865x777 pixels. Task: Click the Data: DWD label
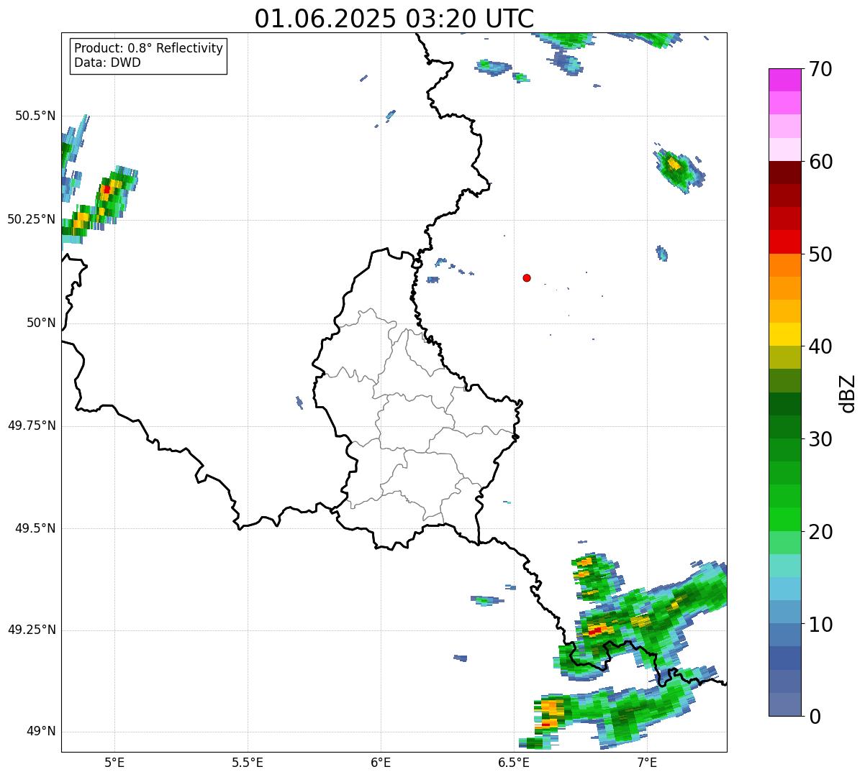coord(107,63)
